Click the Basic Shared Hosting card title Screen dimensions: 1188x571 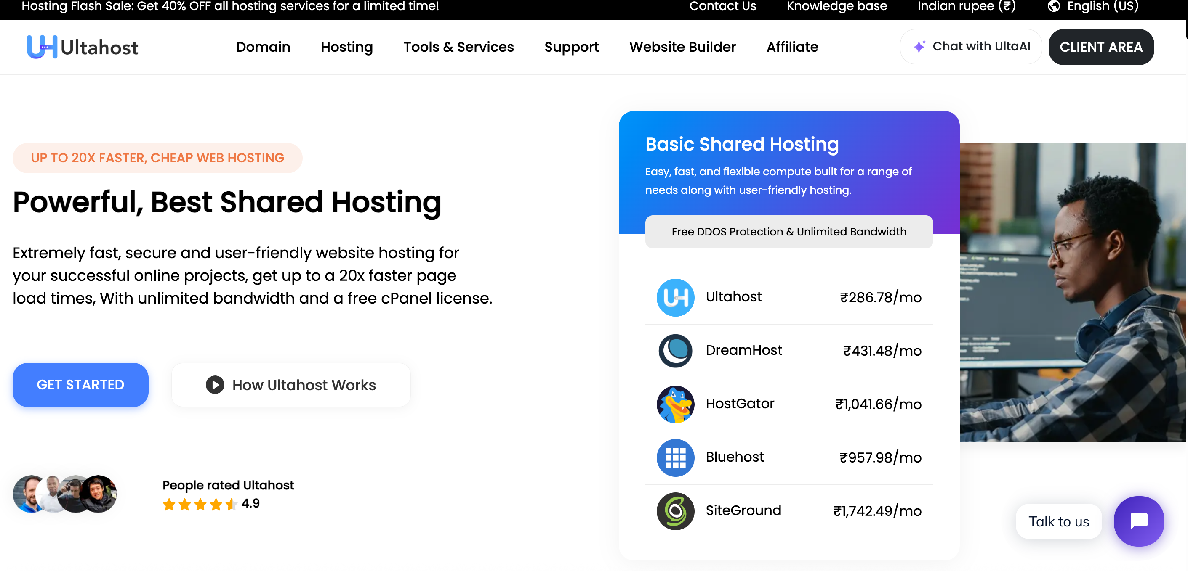742,144
